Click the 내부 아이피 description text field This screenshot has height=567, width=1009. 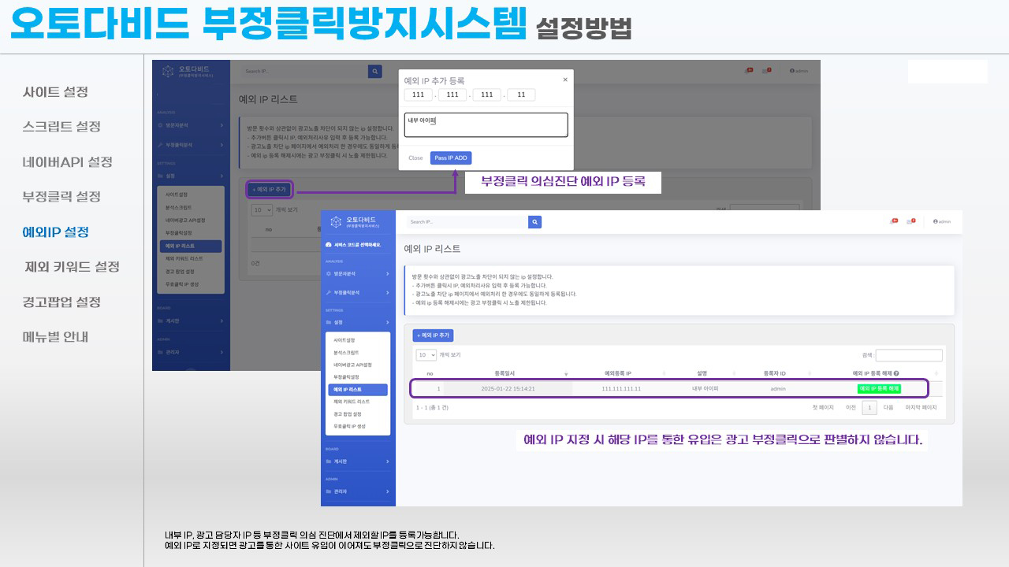(x=486, y=125)
